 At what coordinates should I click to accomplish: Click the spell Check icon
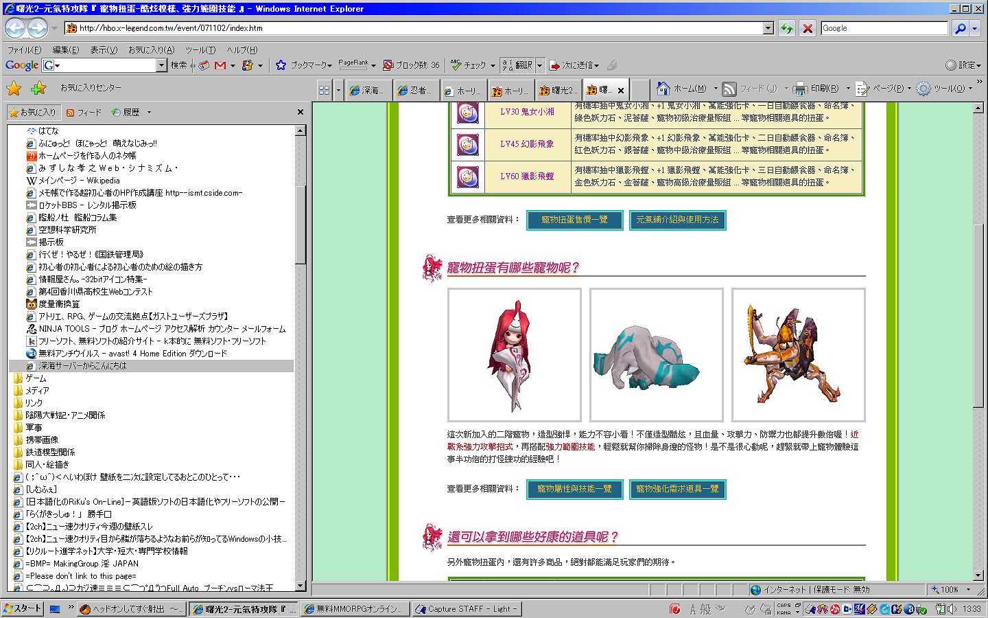[x=456, y=65]
